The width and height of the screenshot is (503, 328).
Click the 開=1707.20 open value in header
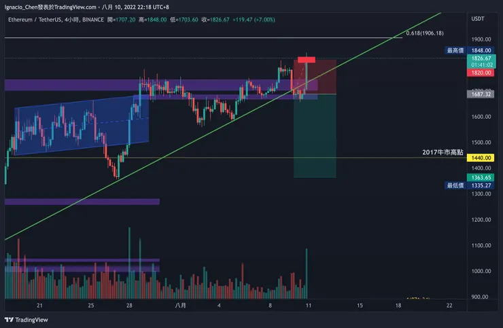coord(121,20)
